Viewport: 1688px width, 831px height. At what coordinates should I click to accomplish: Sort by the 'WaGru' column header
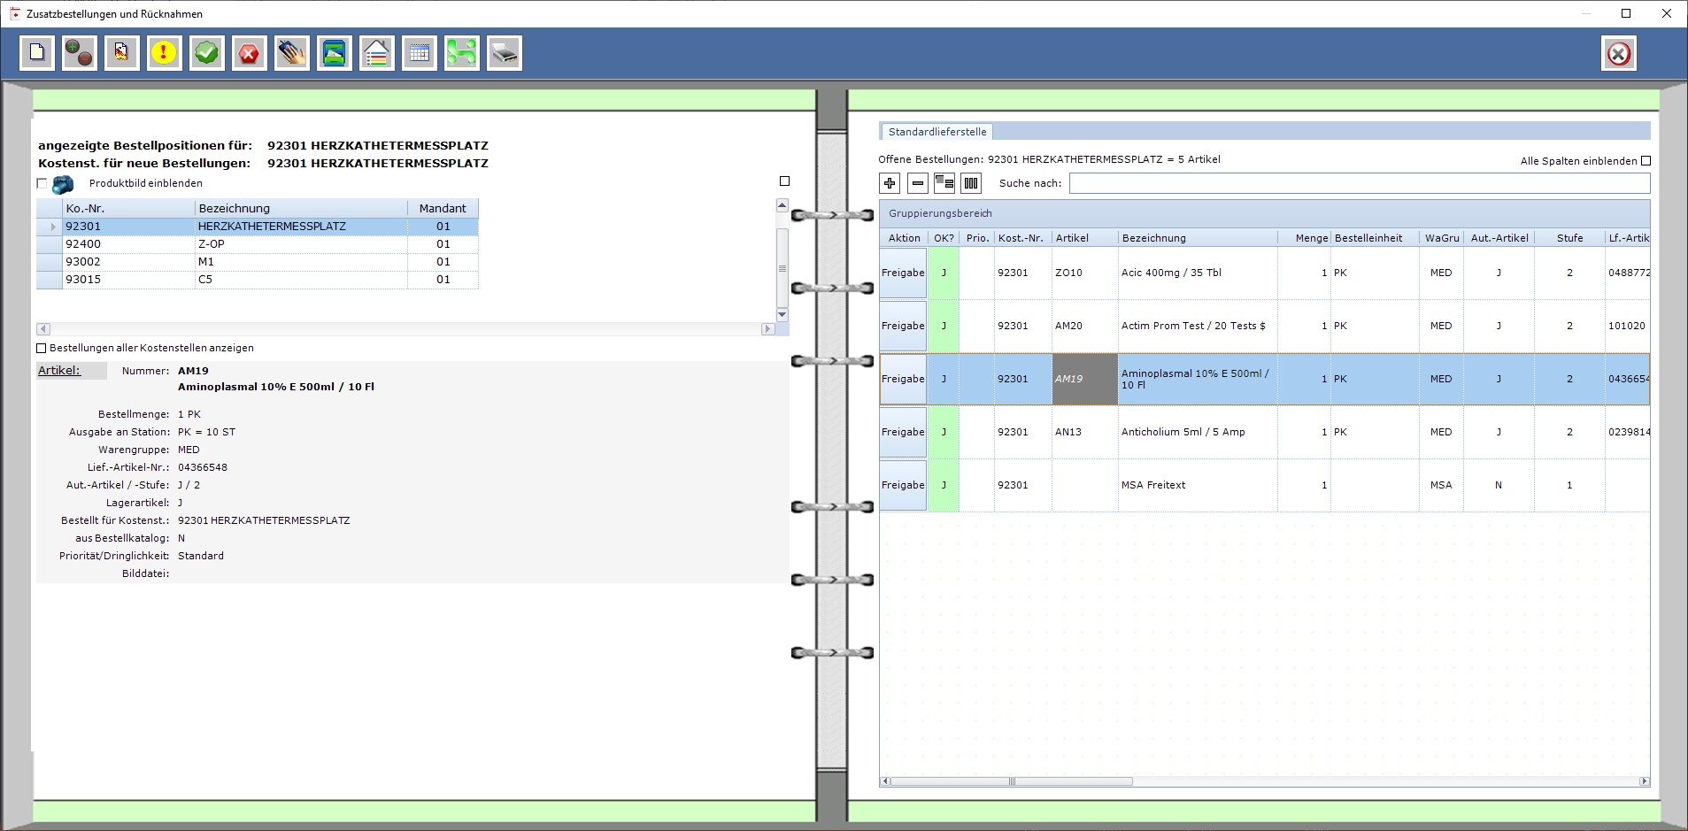[1442, 238]
